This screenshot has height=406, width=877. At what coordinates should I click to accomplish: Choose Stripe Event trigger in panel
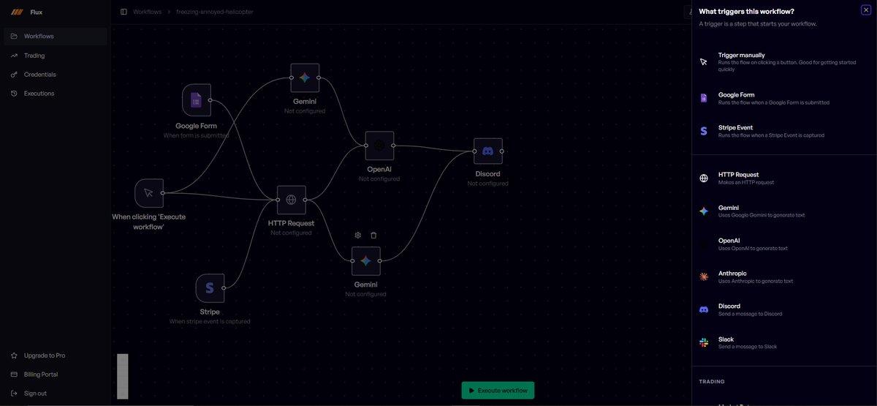(784, 131)
